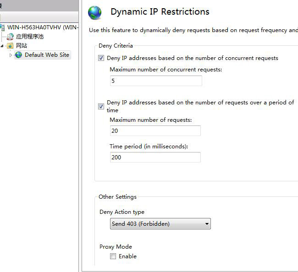Click the maximum concurrent requests field

[156, 81]
